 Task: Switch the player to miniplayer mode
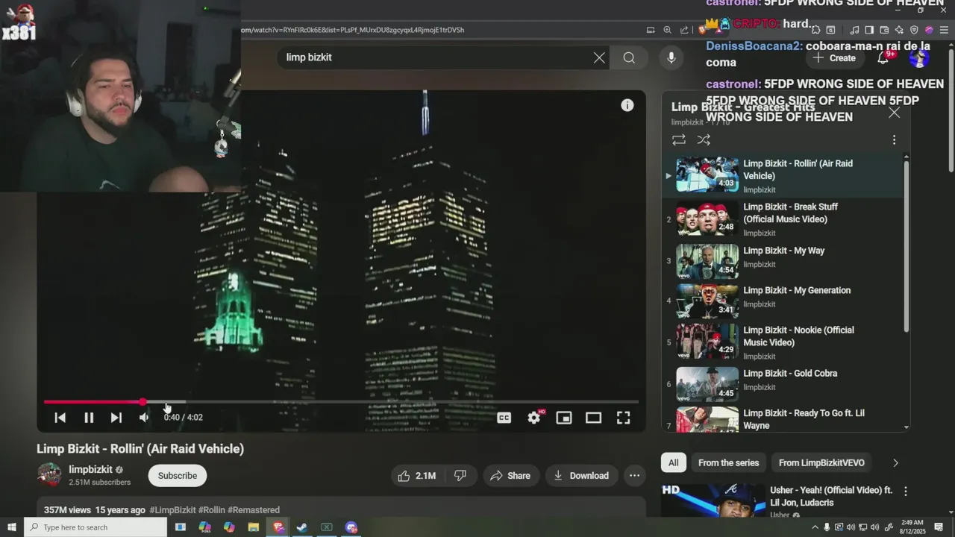(564, 418)
